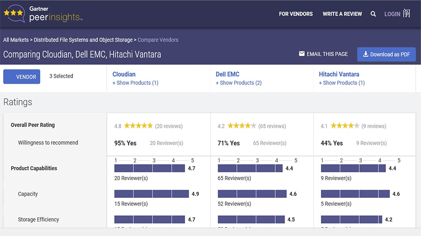Click Hitachi Vantara Capacity 4.6 bar
The height and width of the screenshot is (236, 421).
[355, 194]
